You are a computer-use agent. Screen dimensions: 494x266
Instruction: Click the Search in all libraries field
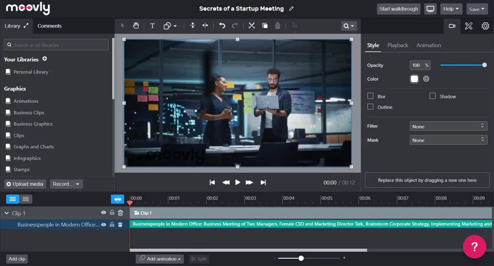pyautogui.click(x=56, y=45)
